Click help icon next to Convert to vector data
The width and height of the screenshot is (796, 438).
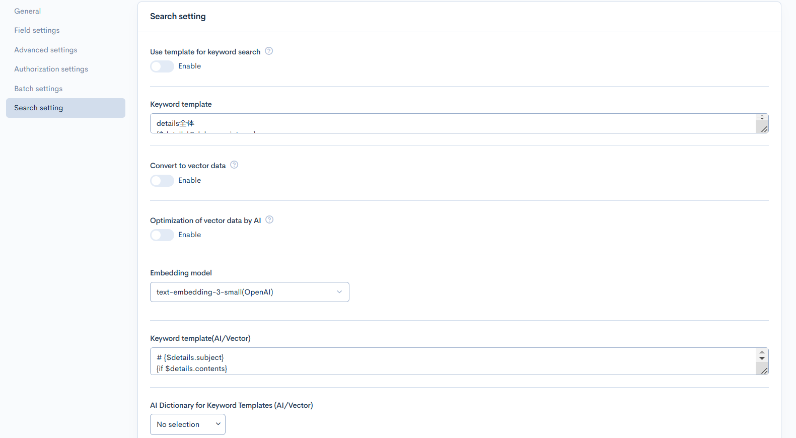(234, 165)
